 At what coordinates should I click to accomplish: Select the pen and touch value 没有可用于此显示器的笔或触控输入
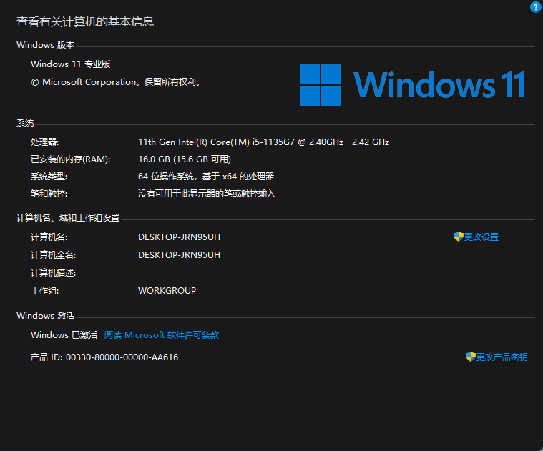[x=207, y=193]
